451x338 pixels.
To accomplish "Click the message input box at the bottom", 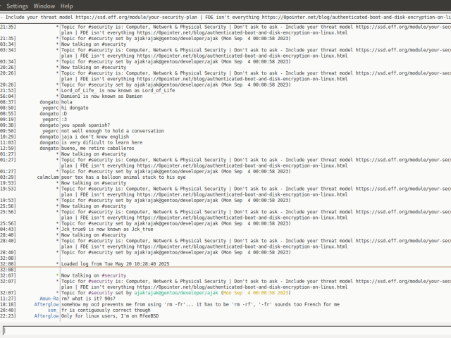I will click(x=225, y=330).
